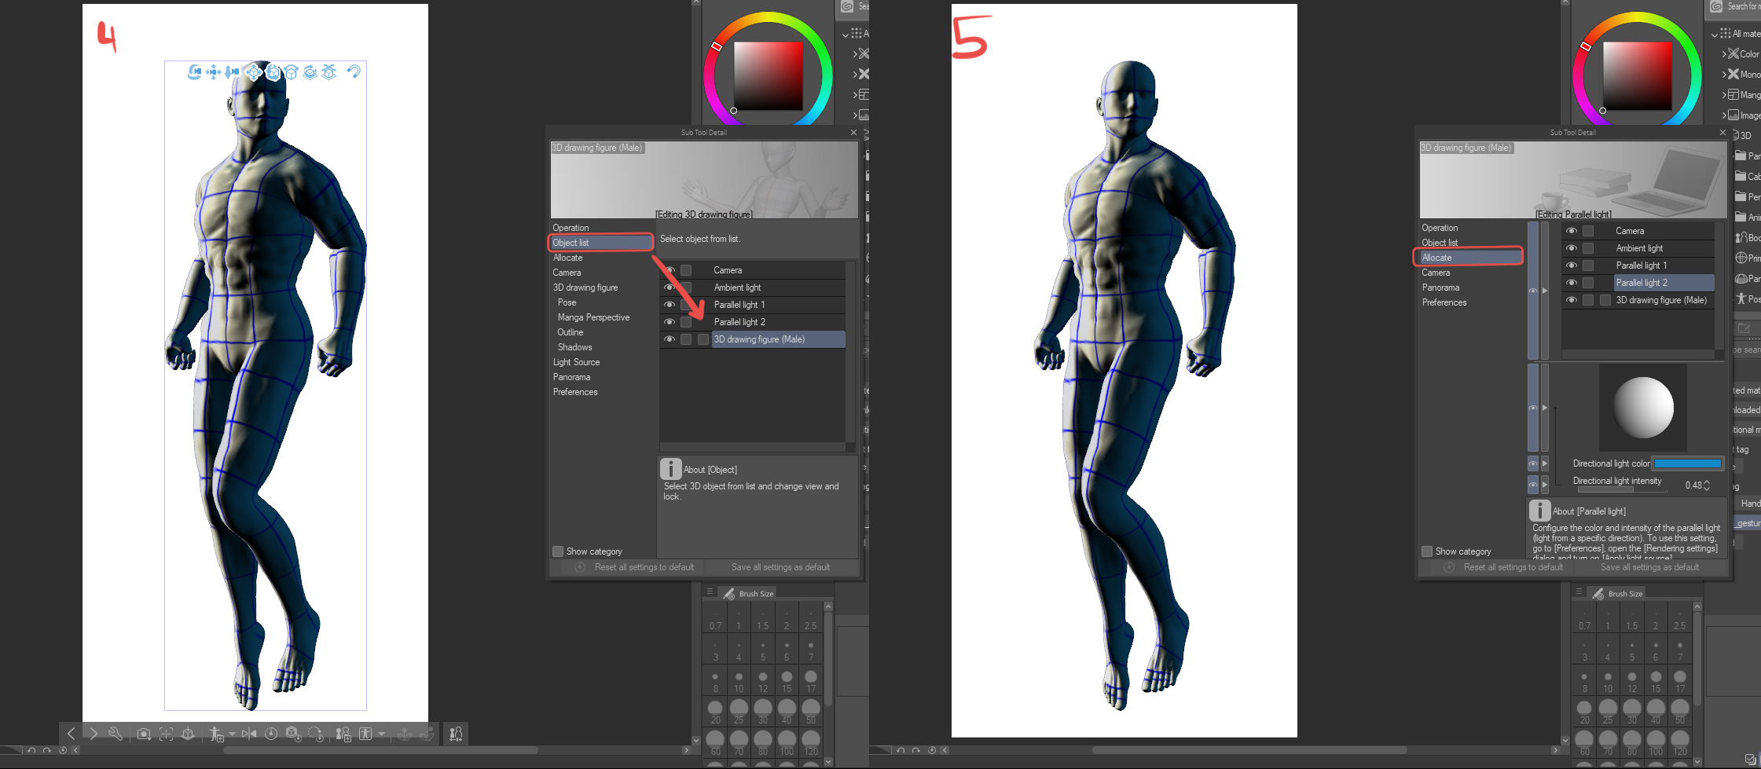Viewport: 1761px width, 769px height.
Task: Click the pose scanner figure icon
Action: click(x=365, y=734)
